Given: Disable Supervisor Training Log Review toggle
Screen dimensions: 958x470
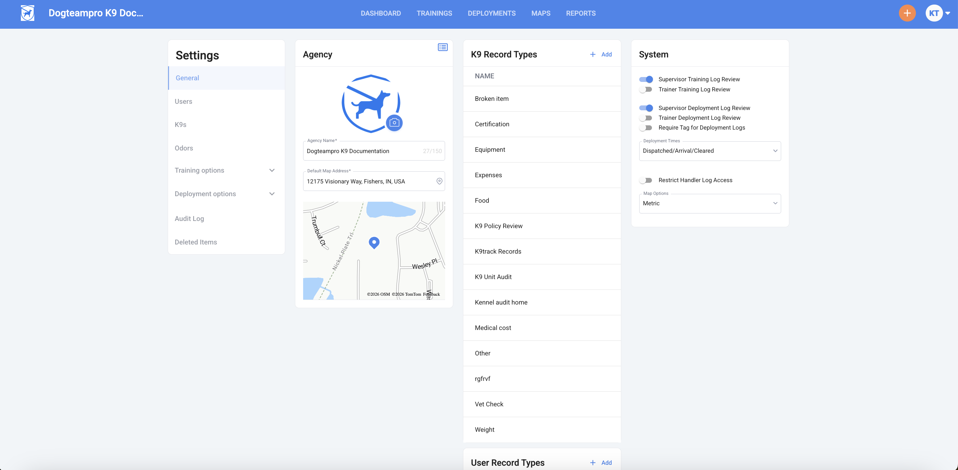Looking at the screenshot, I should [x=646, y=79].
